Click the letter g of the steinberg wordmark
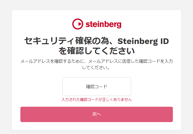The image size is (193, 134). tap(119, 25)
